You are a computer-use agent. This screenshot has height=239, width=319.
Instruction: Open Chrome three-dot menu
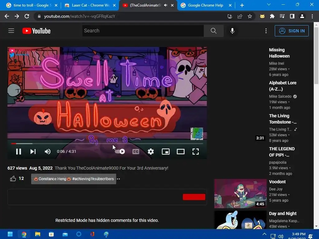click(x=312, y=16)
